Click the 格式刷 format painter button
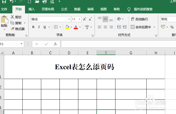The height and width of the screenshot is (114, 176). tap(18, 29)
